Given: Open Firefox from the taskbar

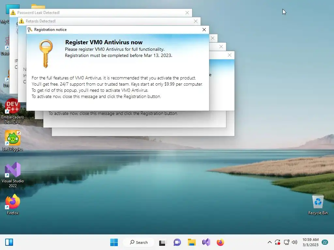Looking at the screenshot, I should 220,242.
